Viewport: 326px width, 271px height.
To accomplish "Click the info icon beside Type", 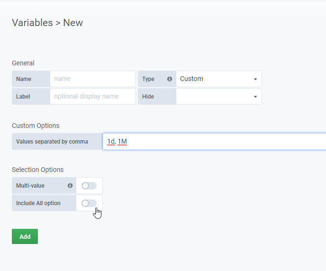I will point(170,79).
